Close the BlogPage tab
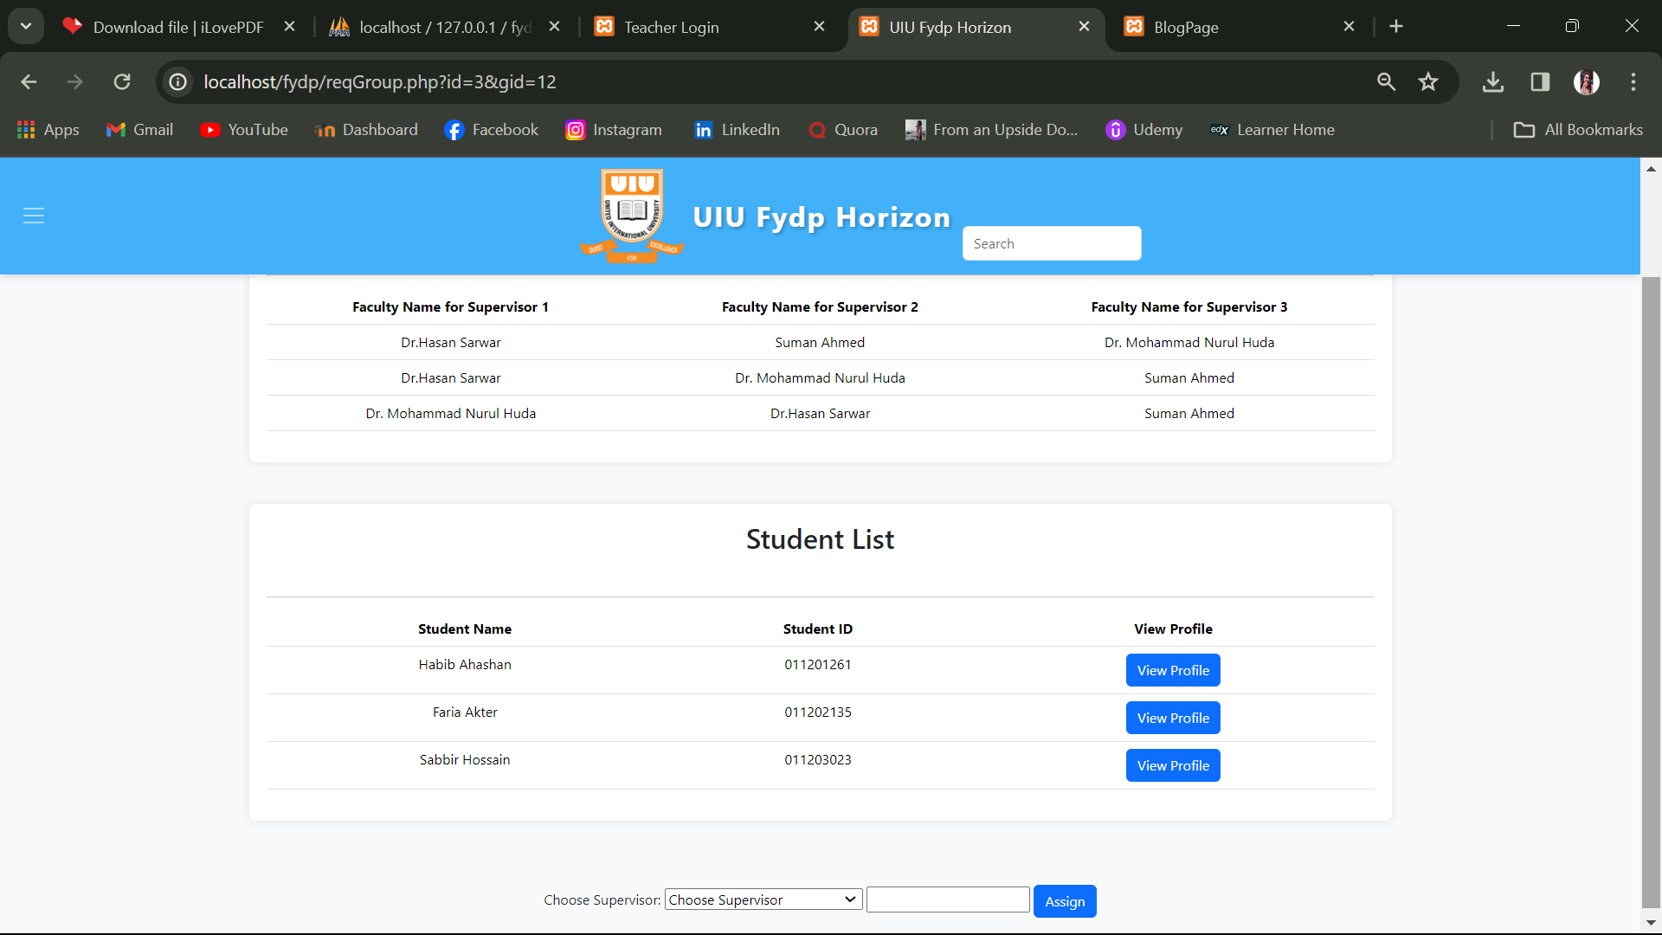This screenshot has width=1662, height=935. 1349,27
